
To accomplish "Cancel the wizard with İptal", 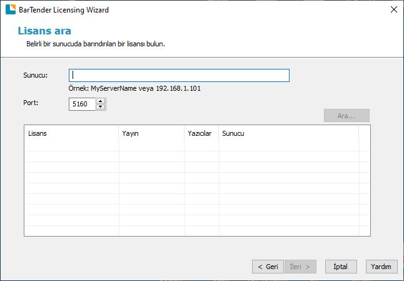I will pyautogui.click(x=341, y=267).
